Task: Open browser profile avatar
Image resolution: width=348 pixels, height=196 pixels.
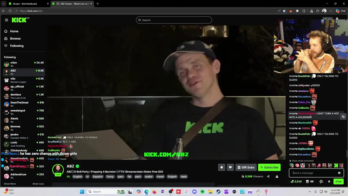Action: pyautogui.click(x=324, y=11)
